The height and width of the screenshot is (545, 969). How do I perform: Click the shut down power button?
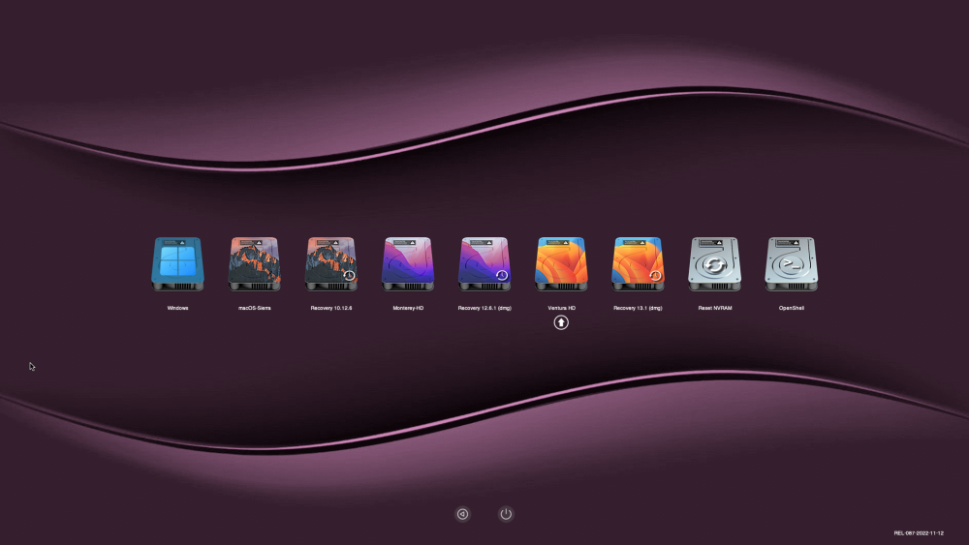click(x=506, y=514)
